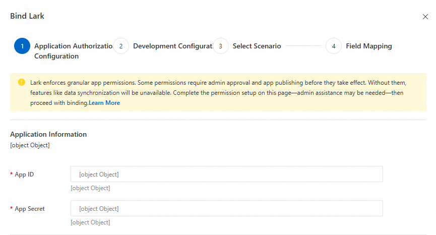Focus the App Secret input field
The image size is (436, 235).
pos(227,208)
